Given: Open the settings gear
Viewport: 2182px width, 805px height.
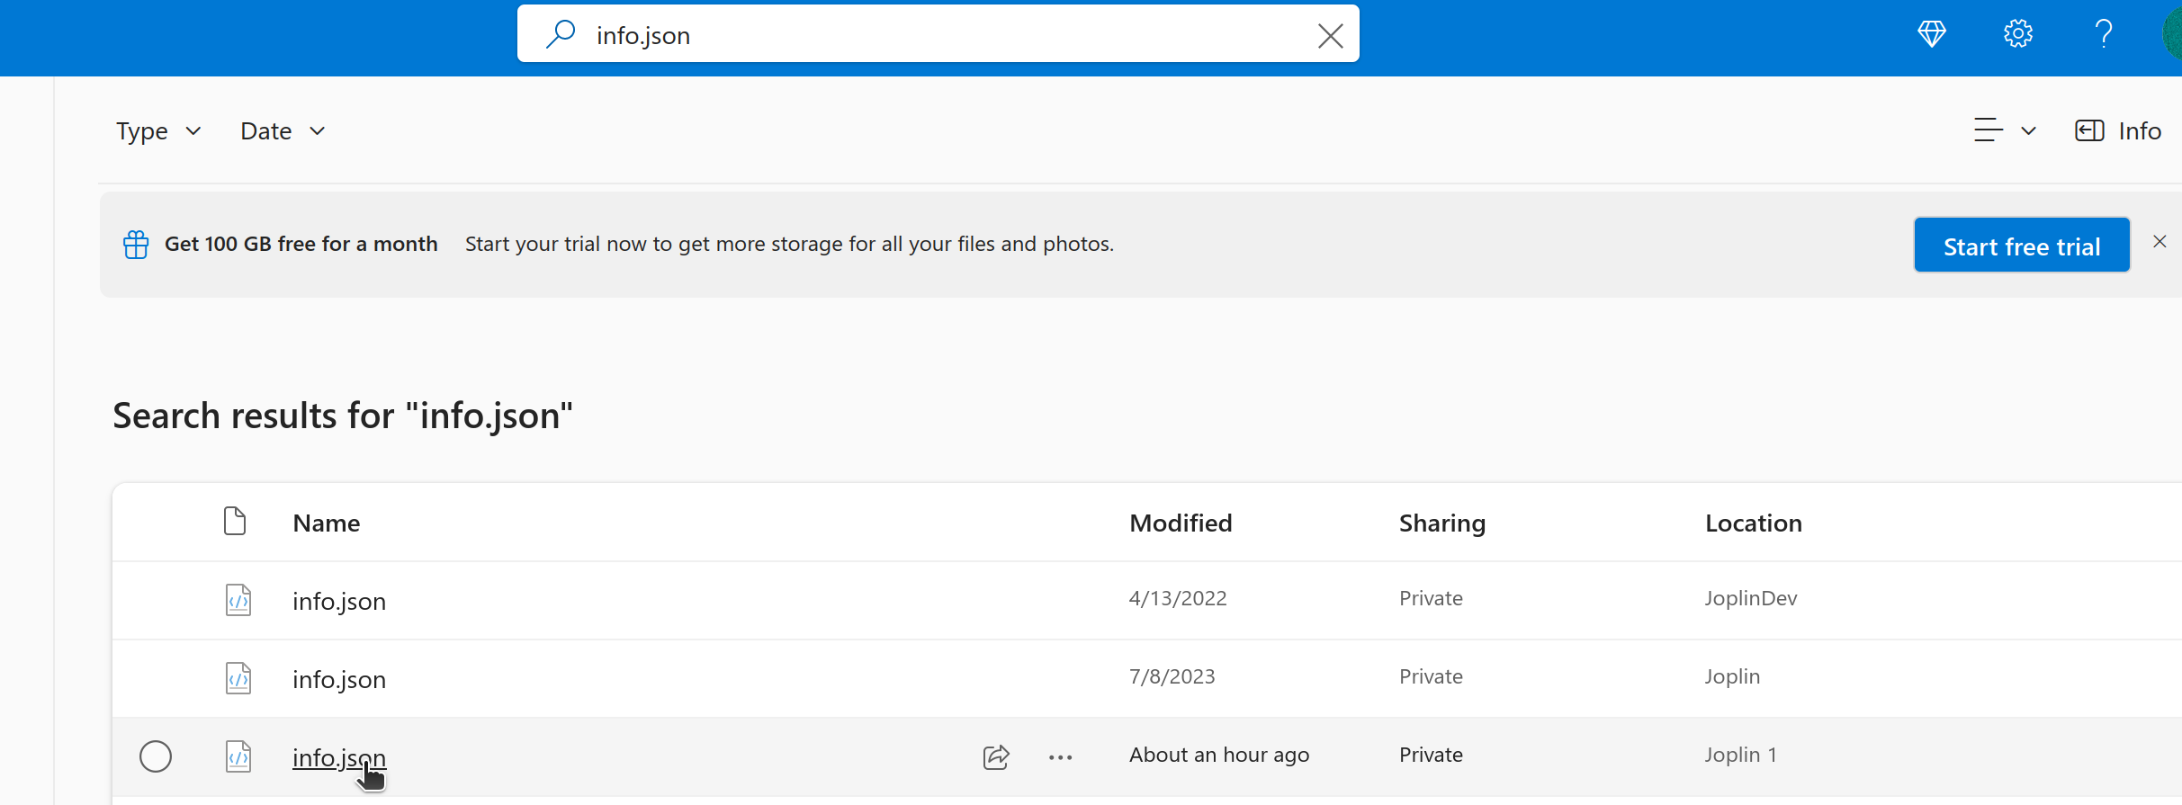Looking at the screenshot, I should 2018,34.
